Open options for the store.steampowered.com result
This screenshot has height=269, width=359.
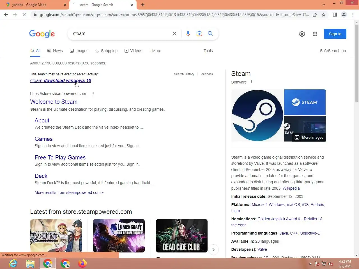coord(93,94)
